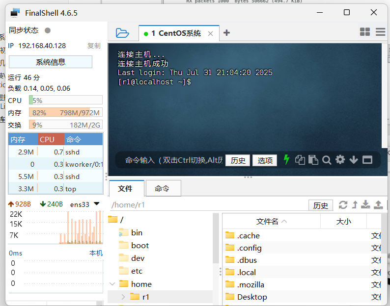Sort processes by 内存 column header

(23, 139)
